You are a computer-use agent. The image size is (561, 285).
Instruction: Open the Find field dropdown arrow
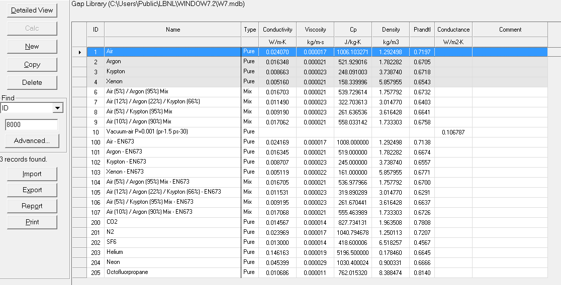click(x=58, y=108)
